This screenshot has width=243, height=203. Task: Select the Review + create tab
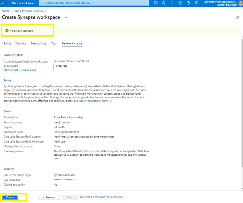click(x=72, y=43)
